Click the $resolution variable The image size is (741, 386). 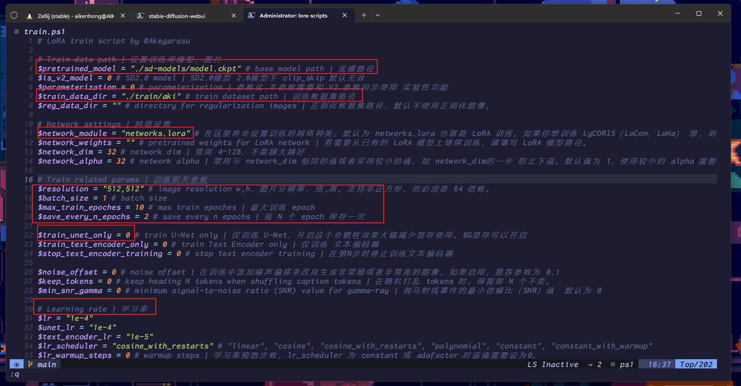tap(63, 189)
